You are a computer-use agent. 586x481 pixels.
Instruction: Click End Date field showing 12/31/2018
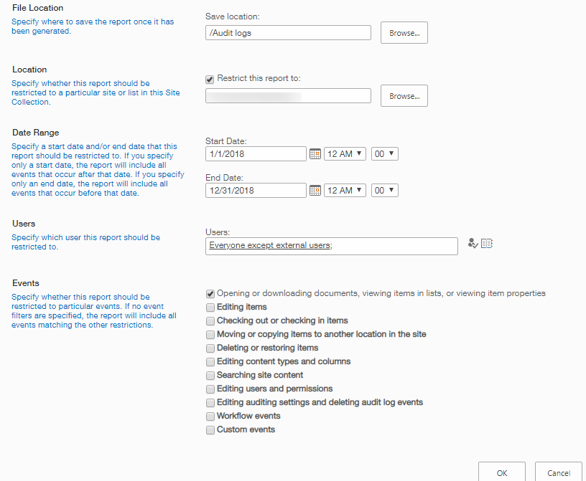[x=256, y=190]
